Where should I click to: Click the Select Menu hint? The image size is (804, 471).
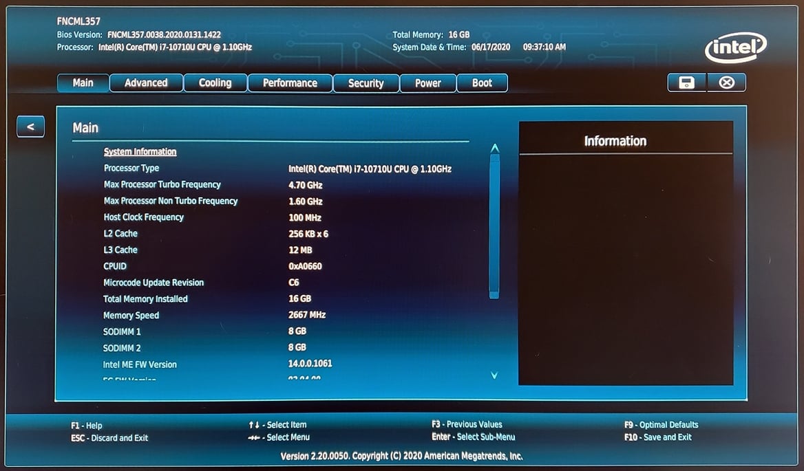[278, 437]
